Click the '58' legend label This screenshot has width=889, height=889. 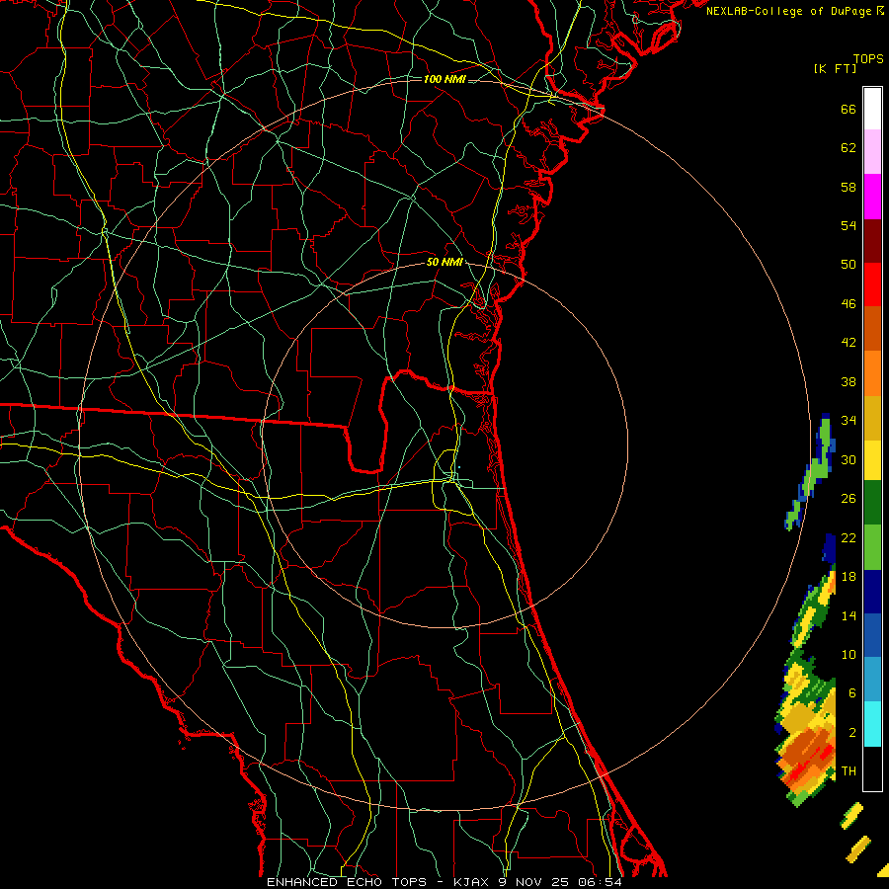point(849,187)
